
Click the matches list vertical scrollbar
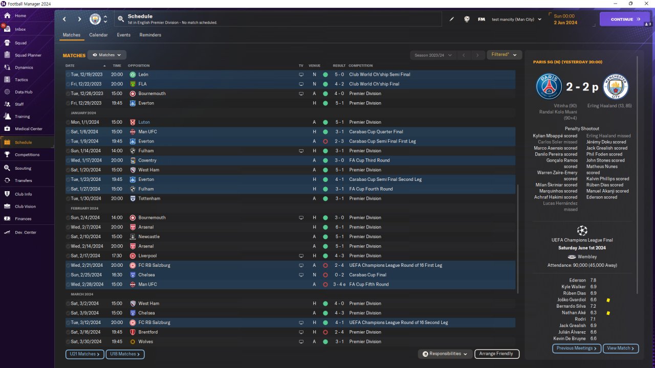[x=518, y=239]
